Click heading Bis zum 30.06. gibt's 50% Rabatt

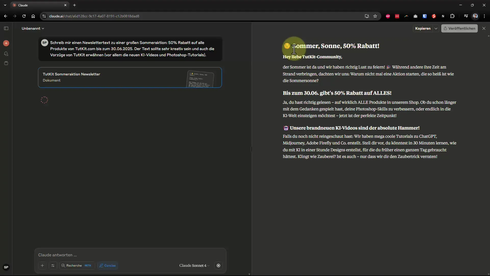[337, 93]
